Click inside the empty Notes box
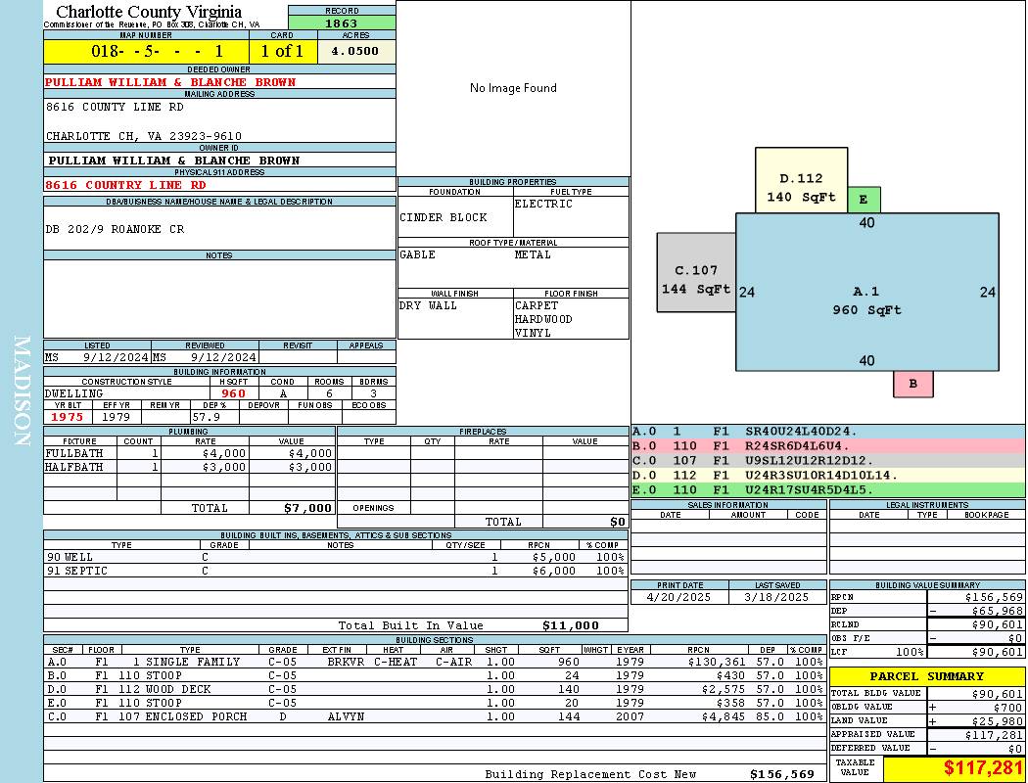Viewport: 1028px width, 783px height. pyautogui.click(x=219, y=299)
